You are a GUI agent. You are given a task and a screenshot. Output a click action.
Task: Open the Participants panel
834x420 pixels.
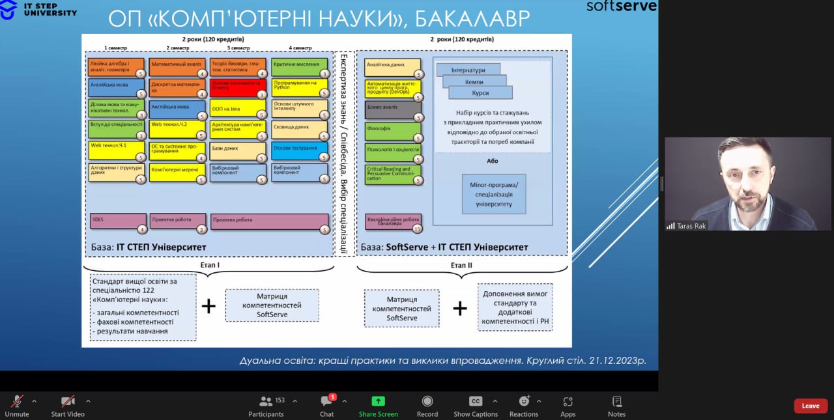266,406
